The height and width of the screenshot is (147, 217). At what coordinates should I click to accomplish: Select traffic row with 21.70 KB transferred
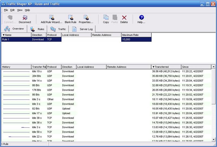[x=106, y=95]
